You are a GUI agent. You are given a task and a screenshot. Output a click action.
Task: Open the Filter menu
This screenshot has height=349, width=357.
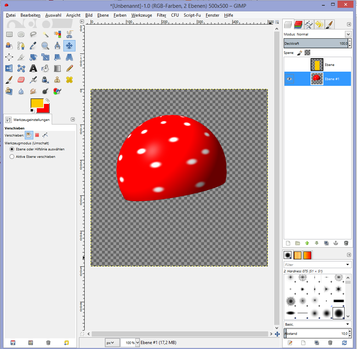click(x=161, y=15)
